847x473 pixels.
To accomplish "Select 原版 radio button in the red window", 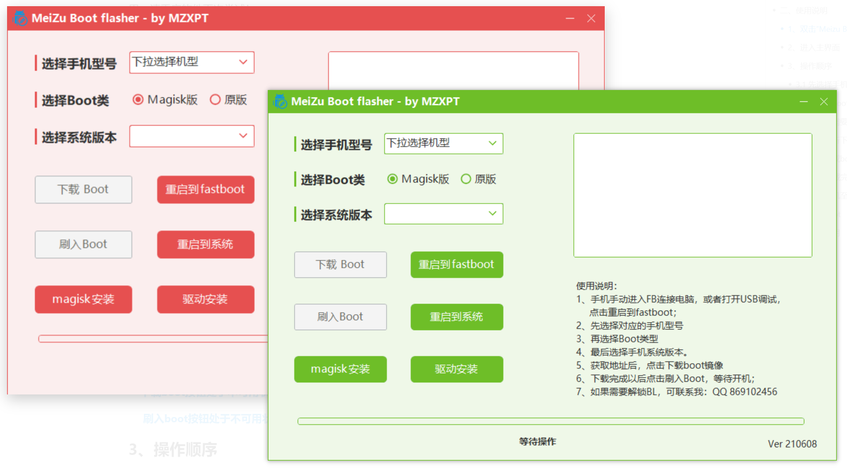I will click(228, 100).
